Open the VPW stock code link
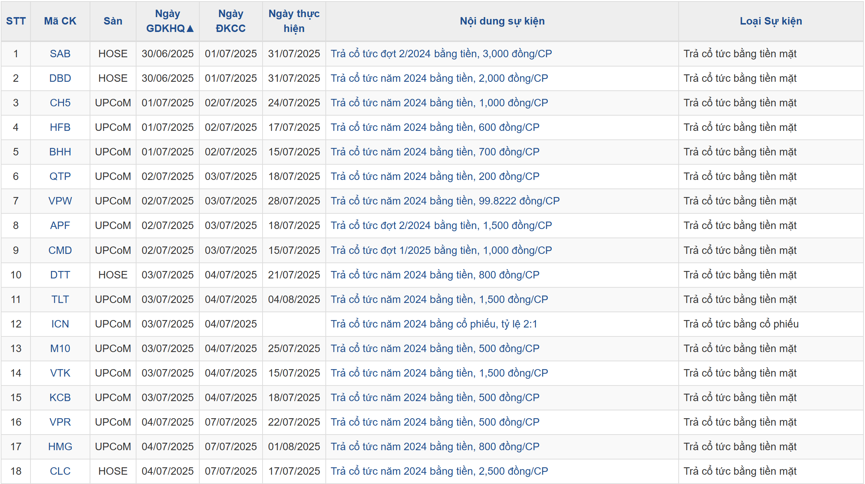865x484 pixels. tap(60, 201)
